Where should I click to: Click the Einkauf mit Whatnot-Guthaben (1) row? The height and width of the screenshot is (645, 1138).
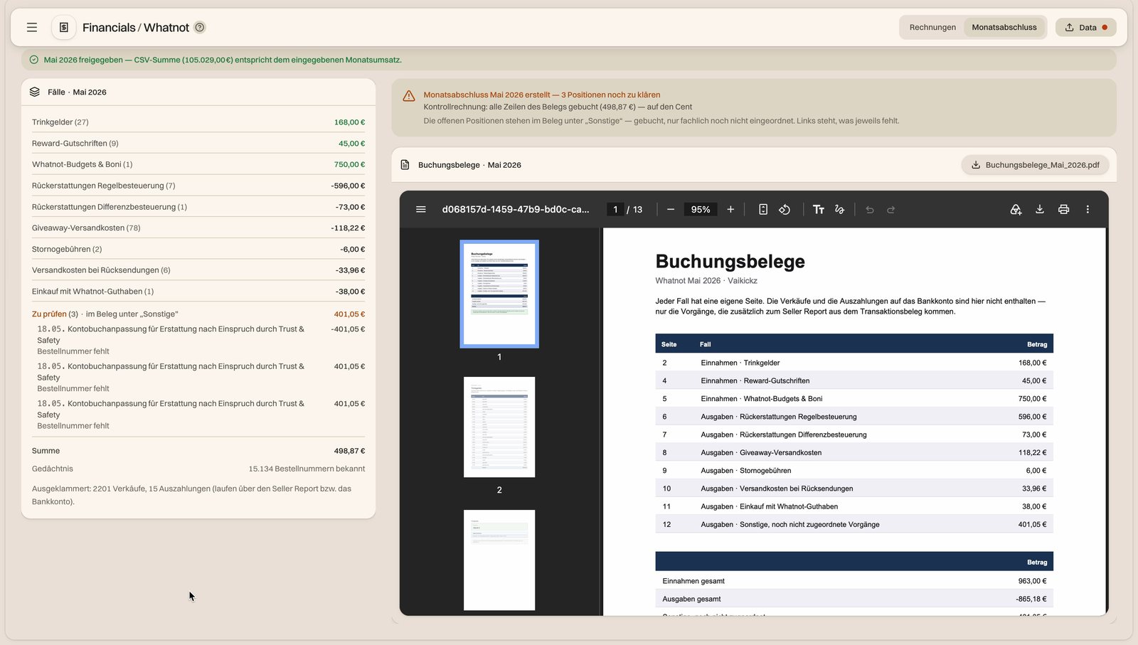click(198, 291)
